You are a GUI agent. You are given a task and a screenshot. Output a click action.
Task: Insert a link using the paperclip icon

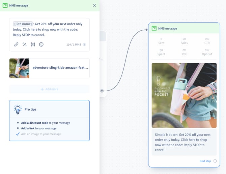[16, 44]
